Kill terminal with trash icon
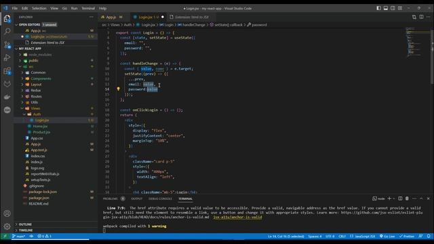The width and height of the screenshot is (434, 244). pos(407,199)
